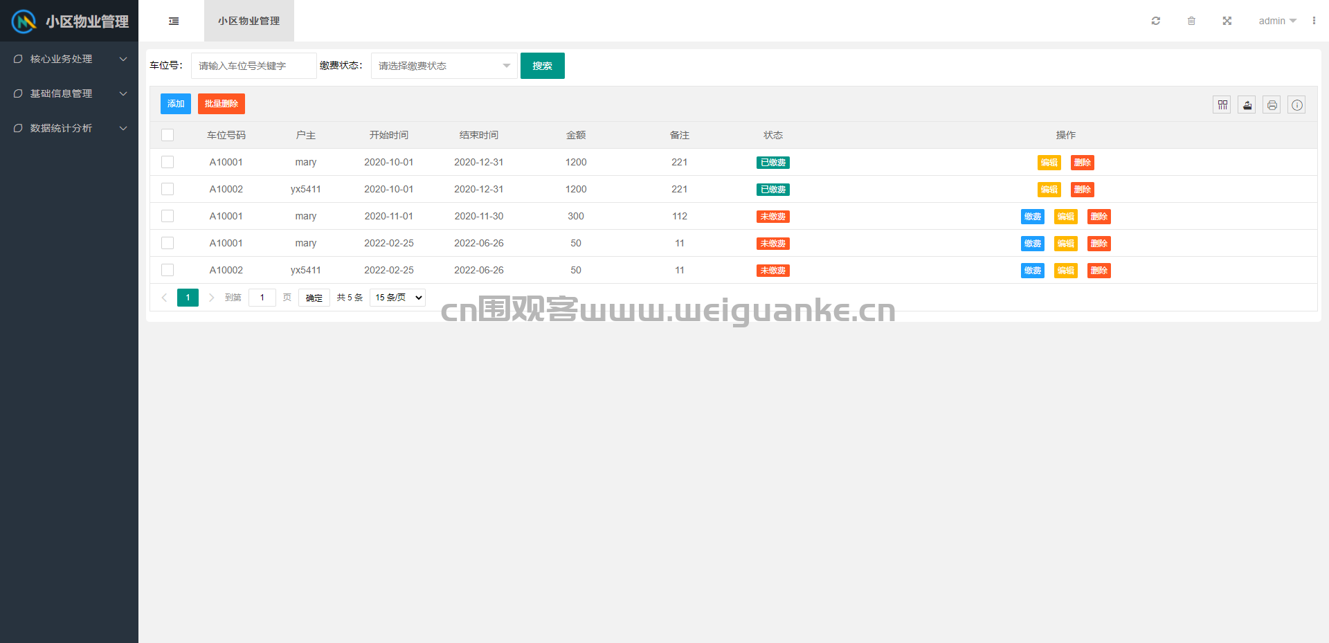Click the print icon in table toolbar
The height and width of the screenshot is (643, 1329).
[x=1272, y=105]
